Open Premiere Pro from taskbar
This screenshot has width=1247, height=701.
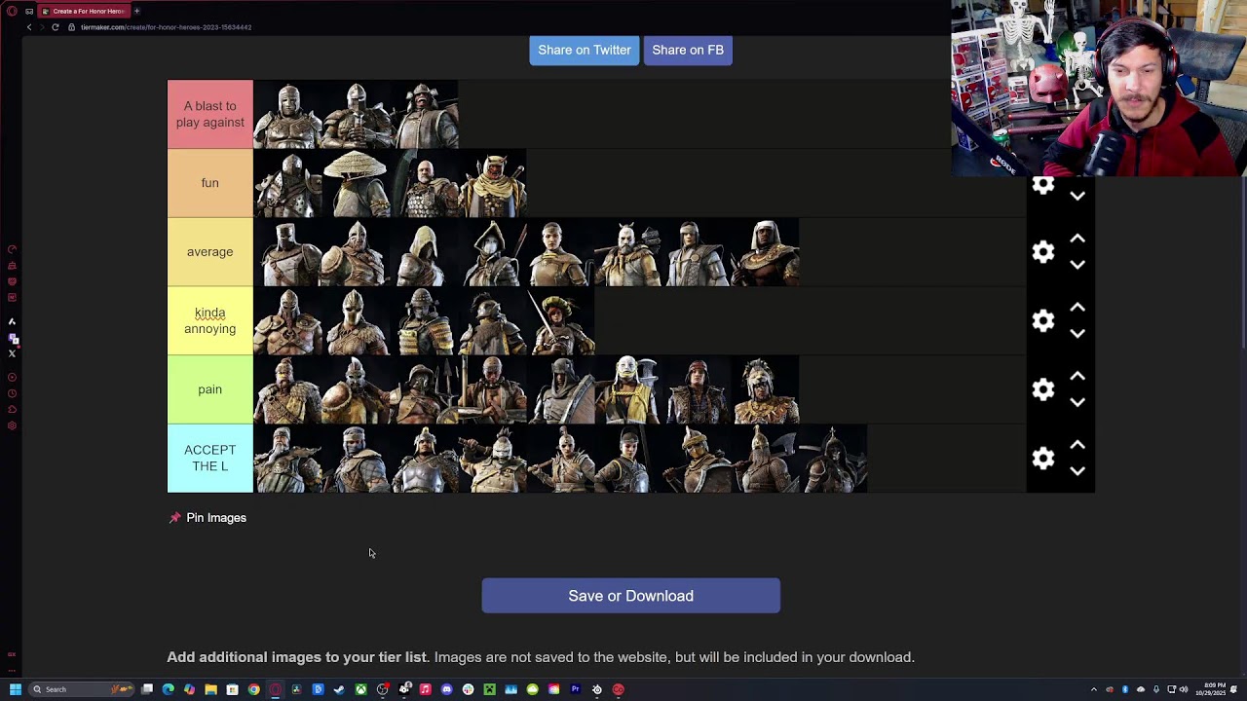[575, 689]
